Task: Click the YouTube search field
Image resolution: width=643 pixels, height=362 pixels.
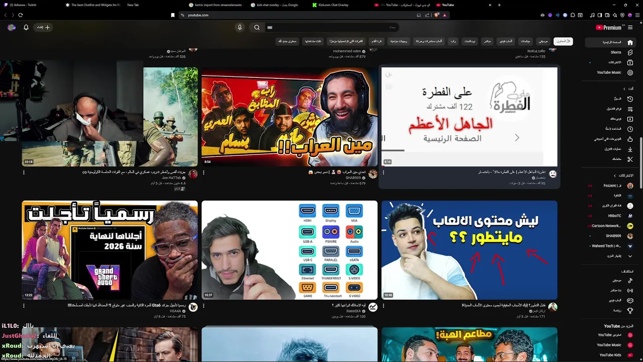Action: pos(332,28)
